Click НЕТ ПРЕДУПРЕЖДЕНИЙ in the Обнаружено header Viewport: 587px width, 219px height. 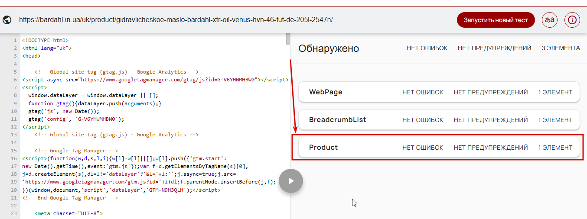point(495,48)
